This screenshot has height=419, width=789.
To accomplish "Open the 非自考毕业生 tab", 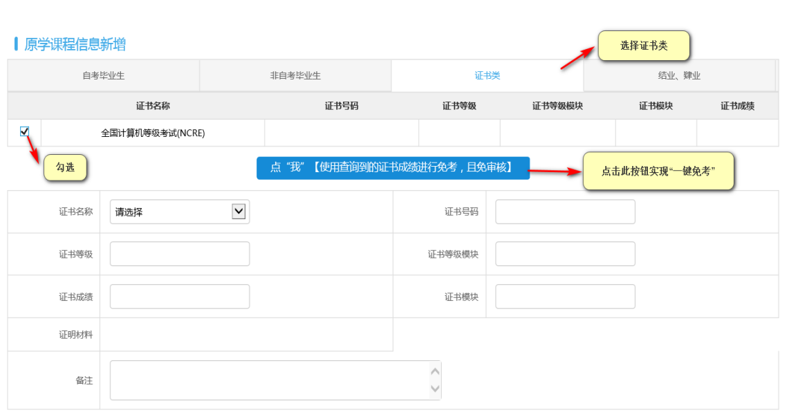I will (x=295, y=75).
